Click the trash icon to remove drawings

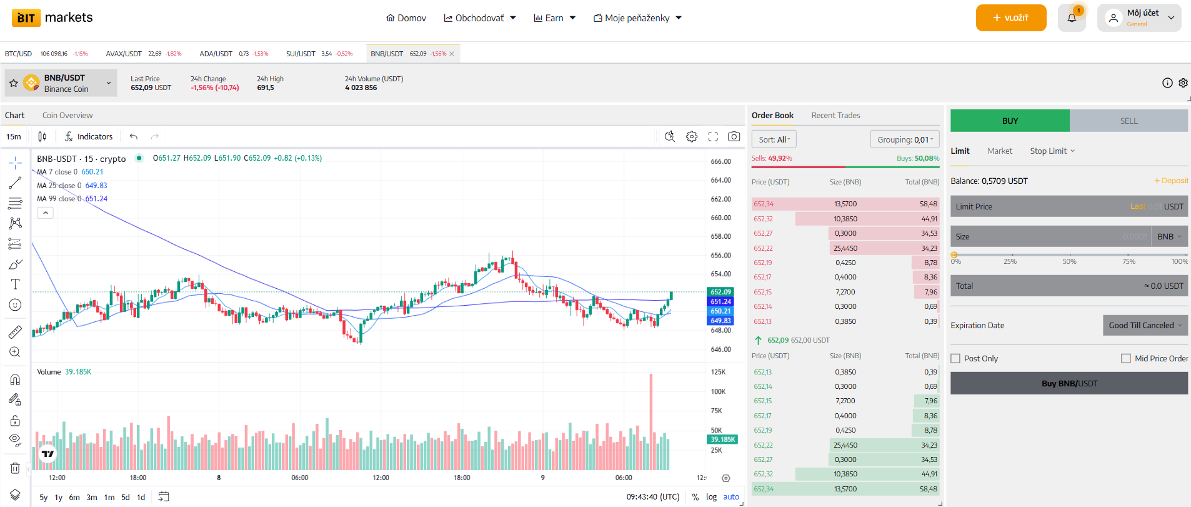point(15,468)
